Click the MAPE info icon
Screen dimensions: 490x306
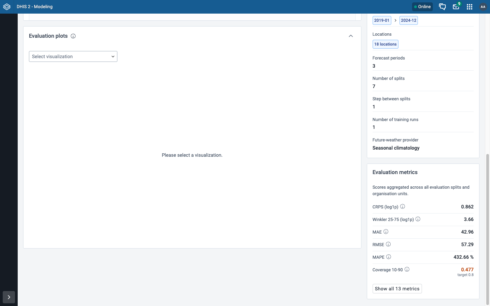(x=389, y=257)
